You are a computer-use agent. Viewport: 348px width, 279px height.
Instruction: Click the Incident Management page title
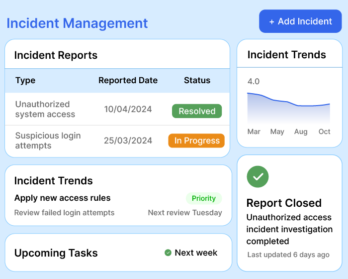click(x=77, y=23)
